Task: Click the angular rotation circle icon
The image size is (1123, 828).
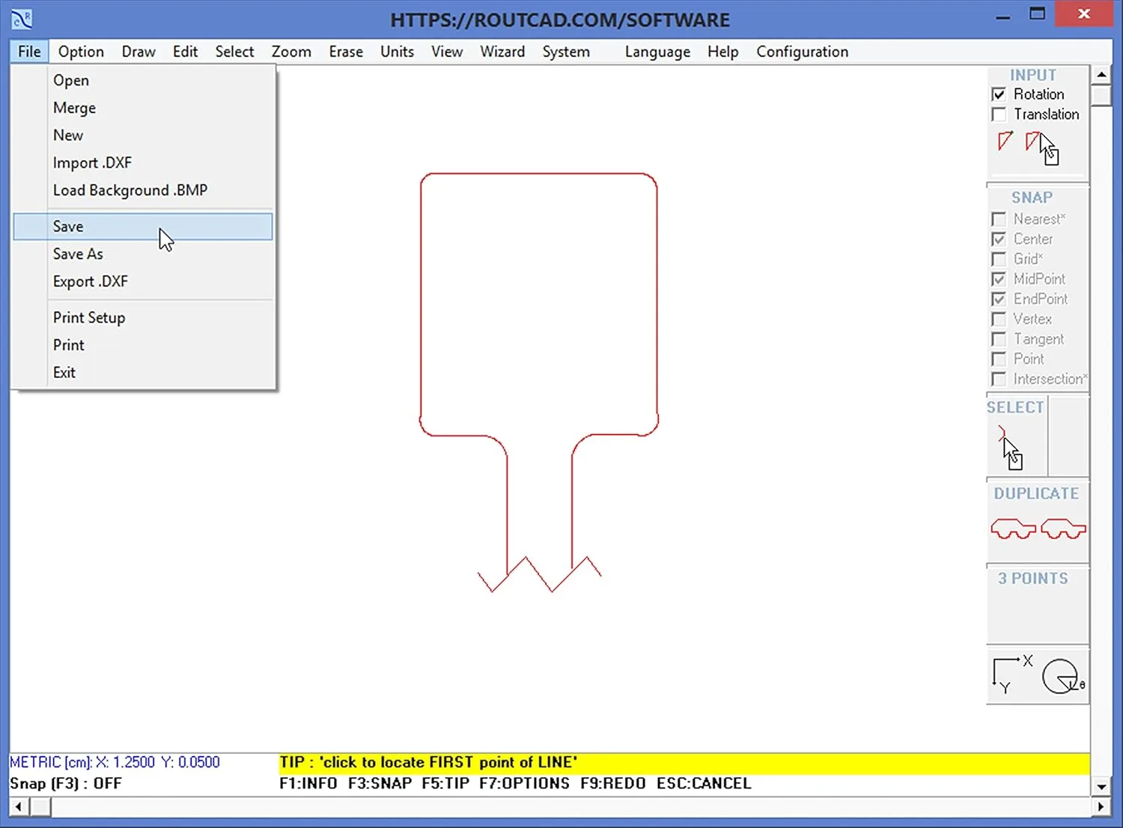Action: [x=1062, y=676]
